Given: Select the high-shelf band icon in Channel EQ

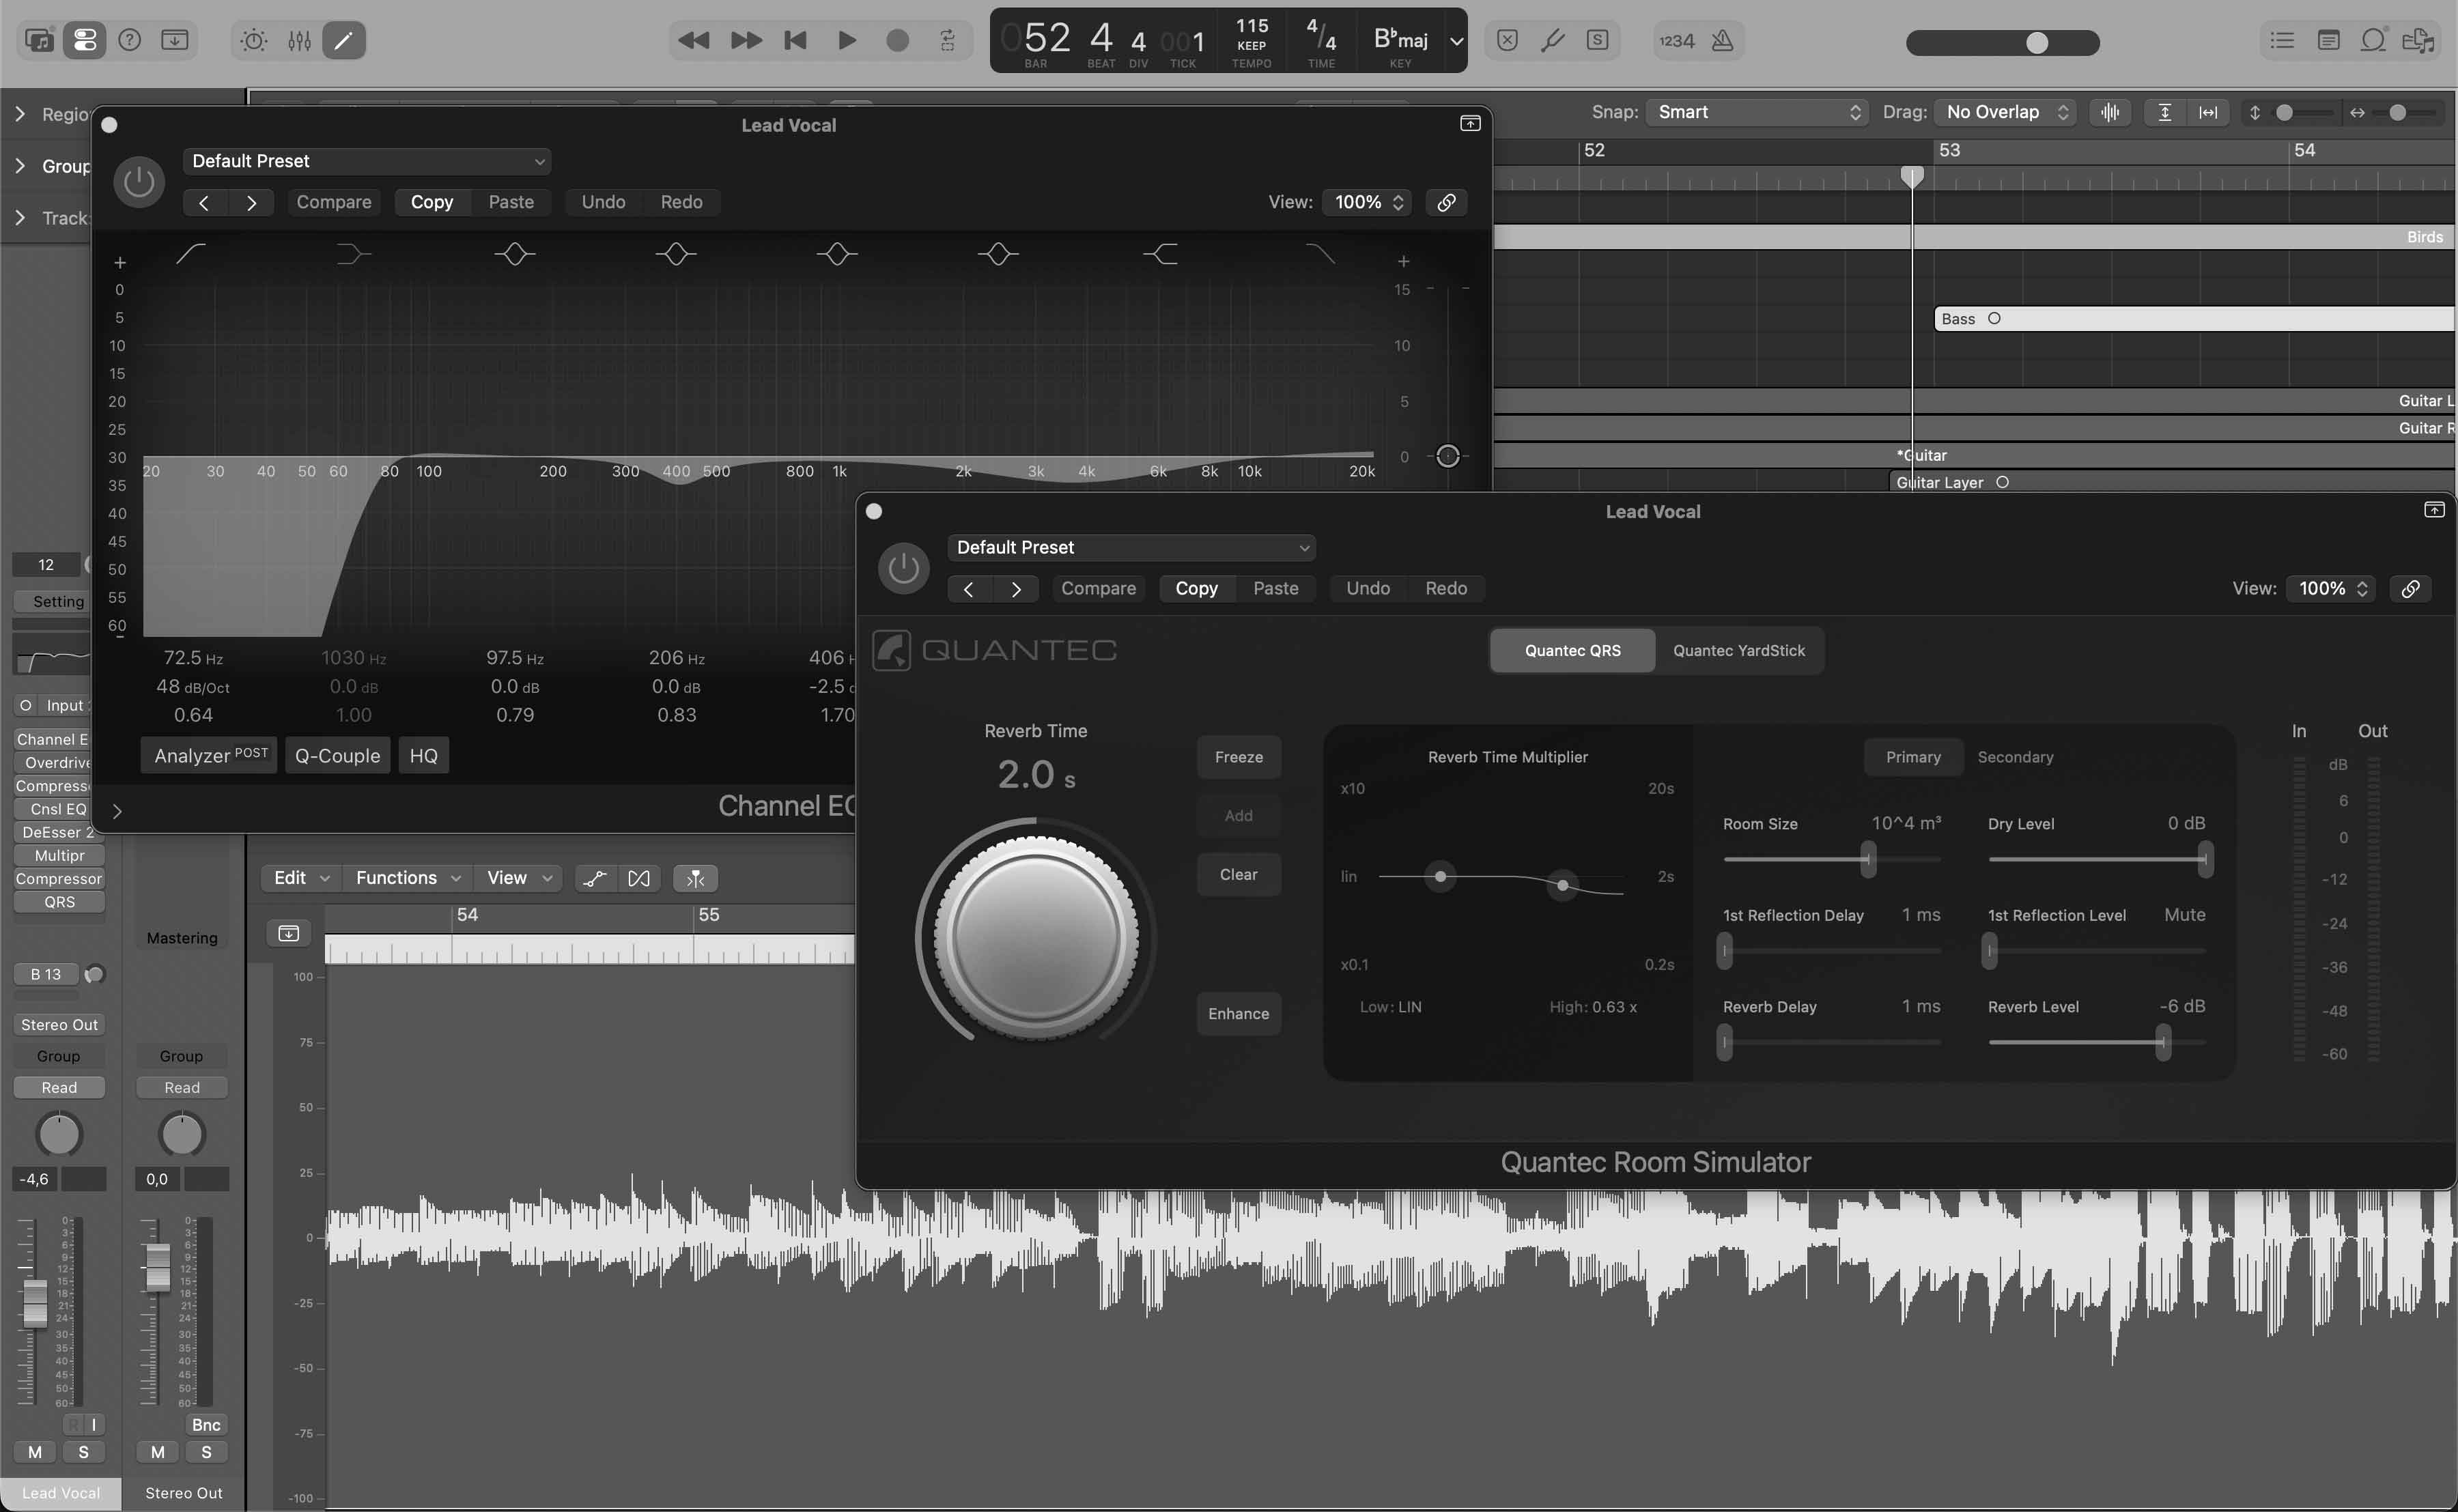Looking at the screenshot, I should point(1160,254).
